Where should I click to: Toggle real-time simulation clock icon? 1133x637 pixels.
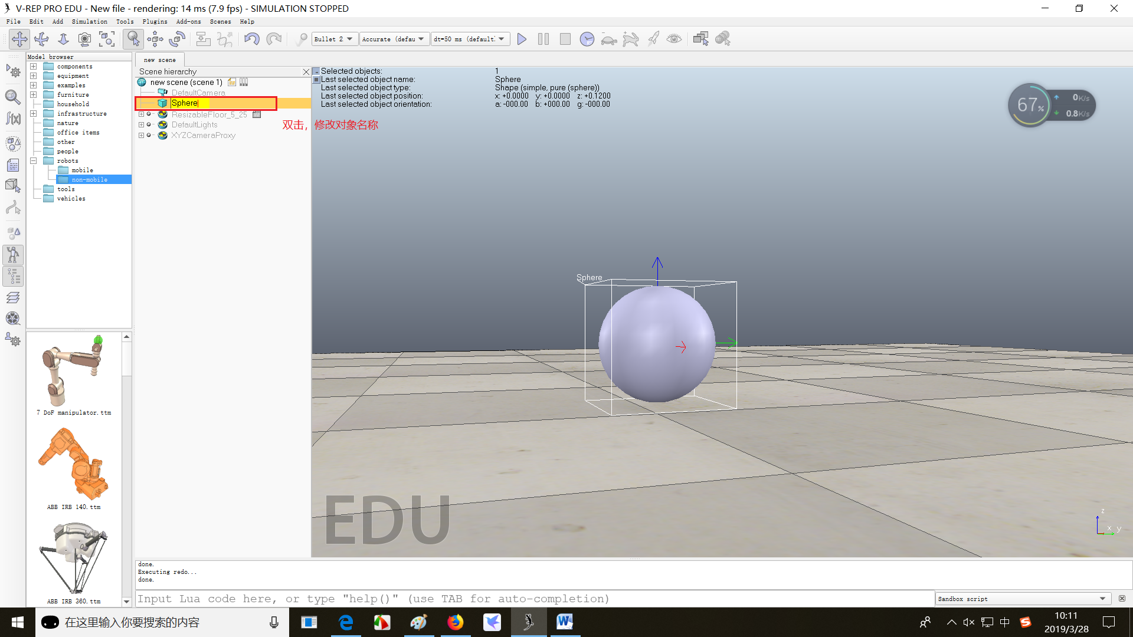point(587,39)
